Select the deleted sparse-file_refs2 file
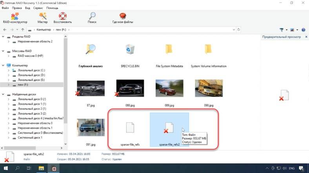Viewport: 309px width, 173px height. point(169,129)
